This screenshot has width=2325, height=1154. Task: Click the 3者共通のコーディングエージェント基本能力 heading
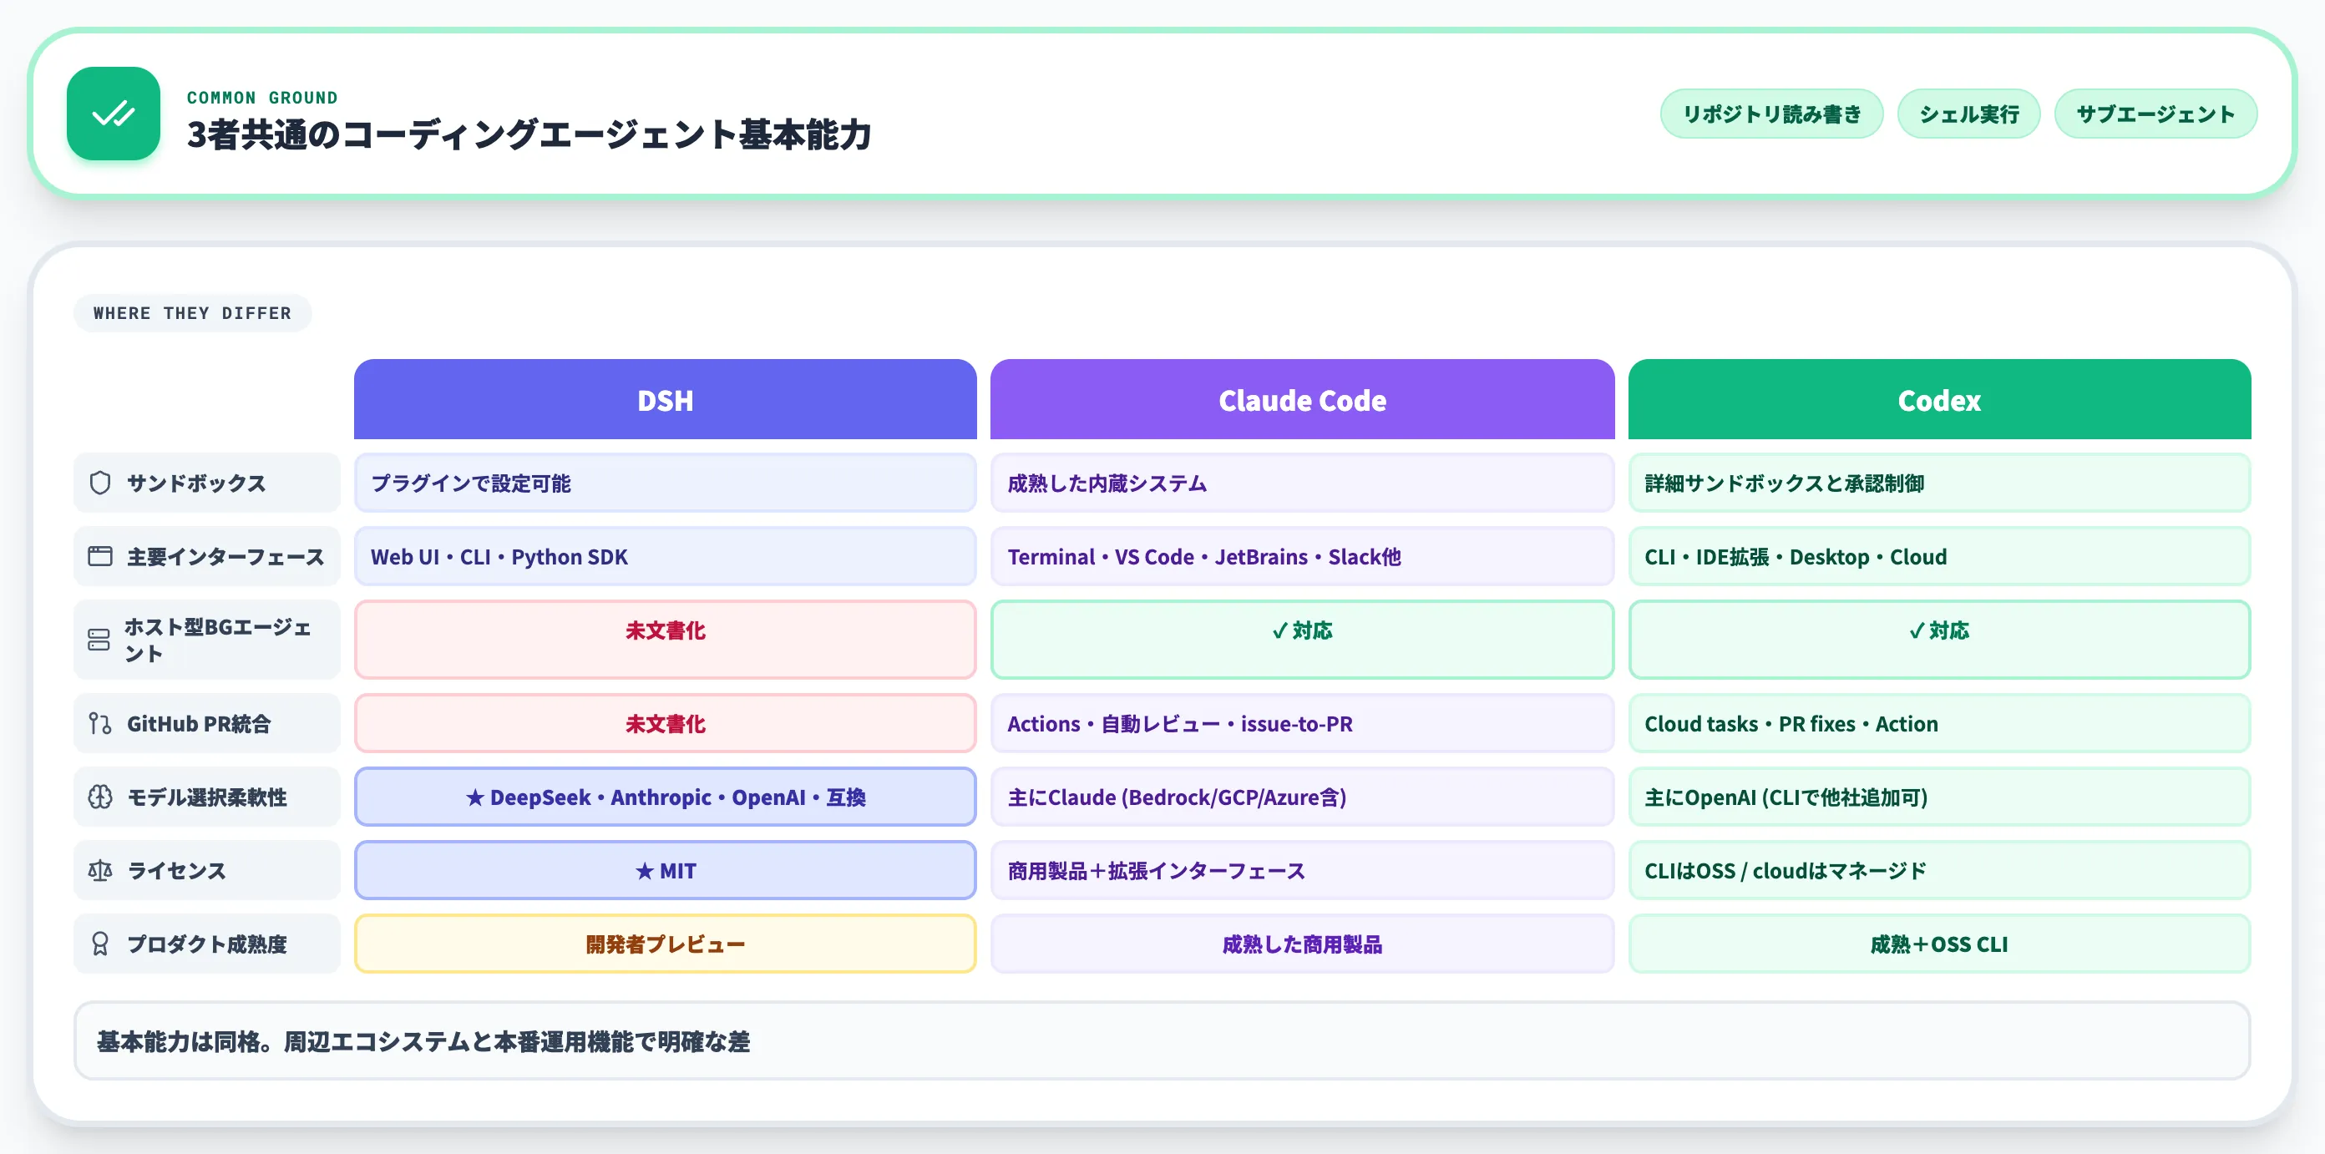[x=529, y=134]
